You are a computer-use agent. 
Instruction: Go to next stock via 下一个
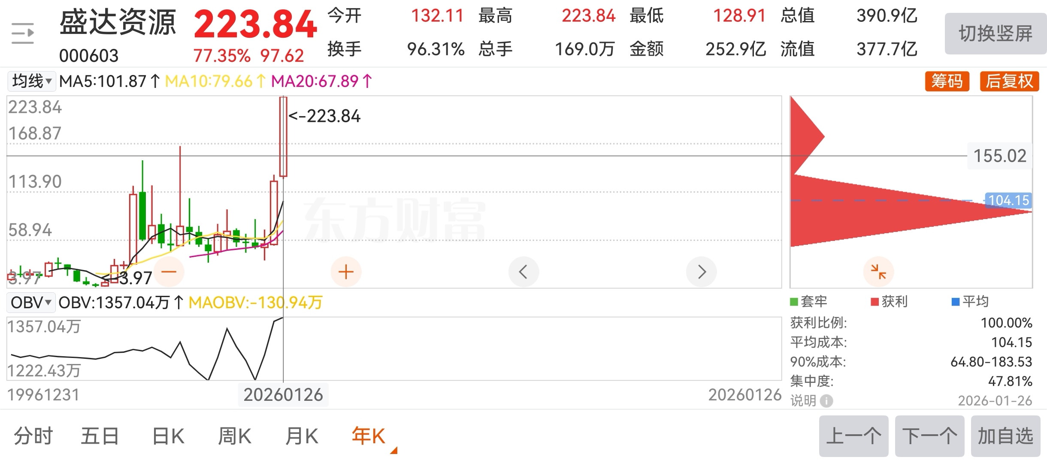(929, 436)
